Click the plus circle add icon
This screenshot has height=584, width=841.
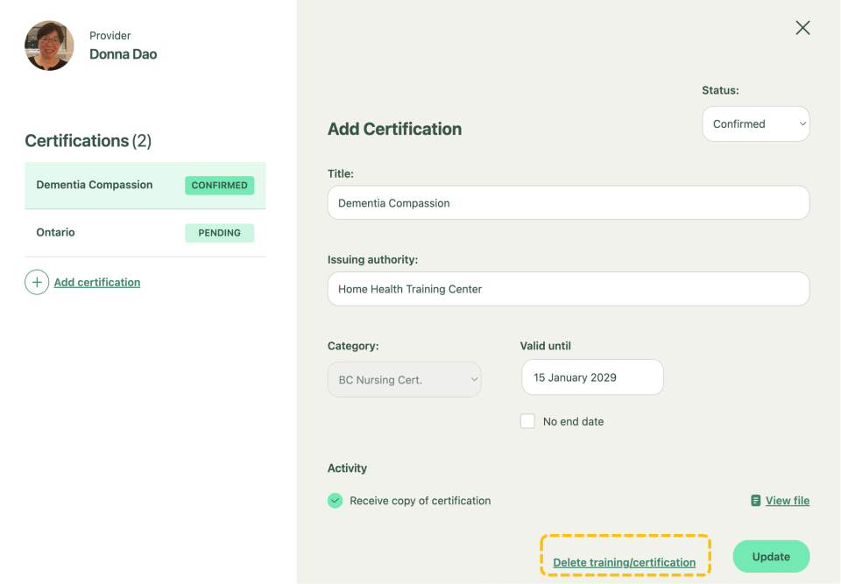[37, 282]
